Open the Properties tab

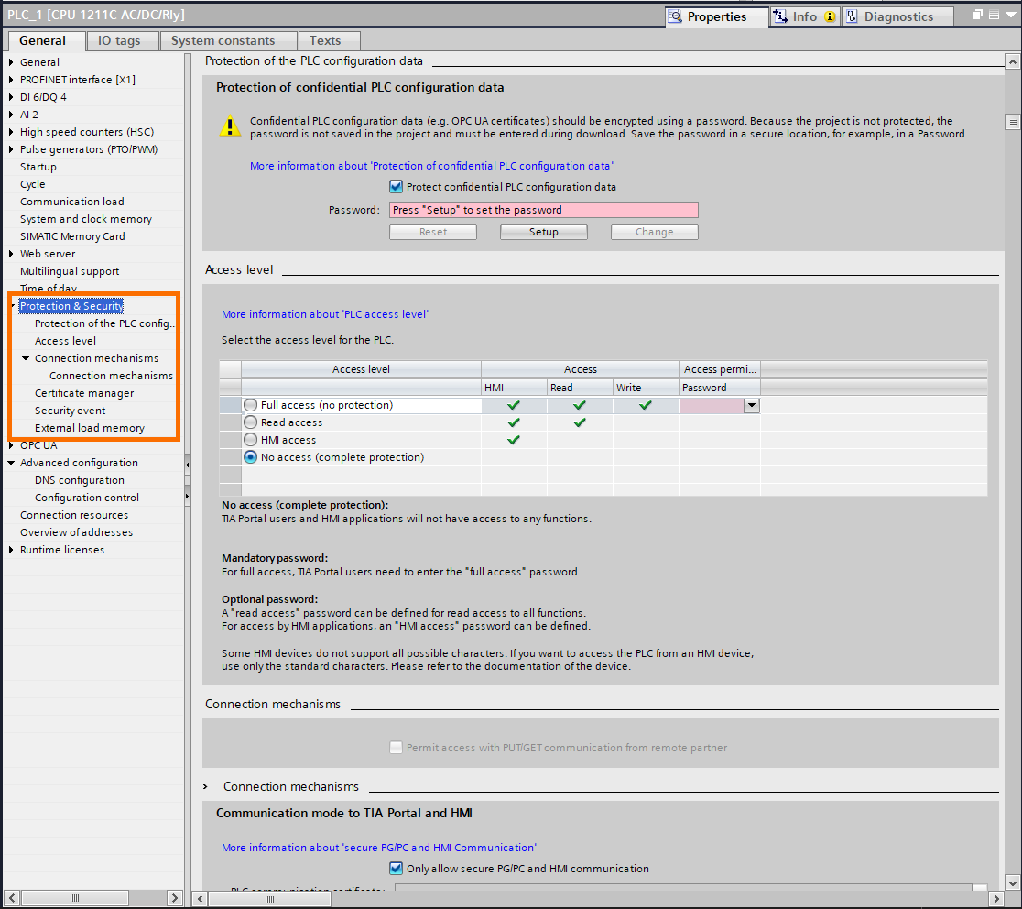pyautogui.click(x=716, y=17)
